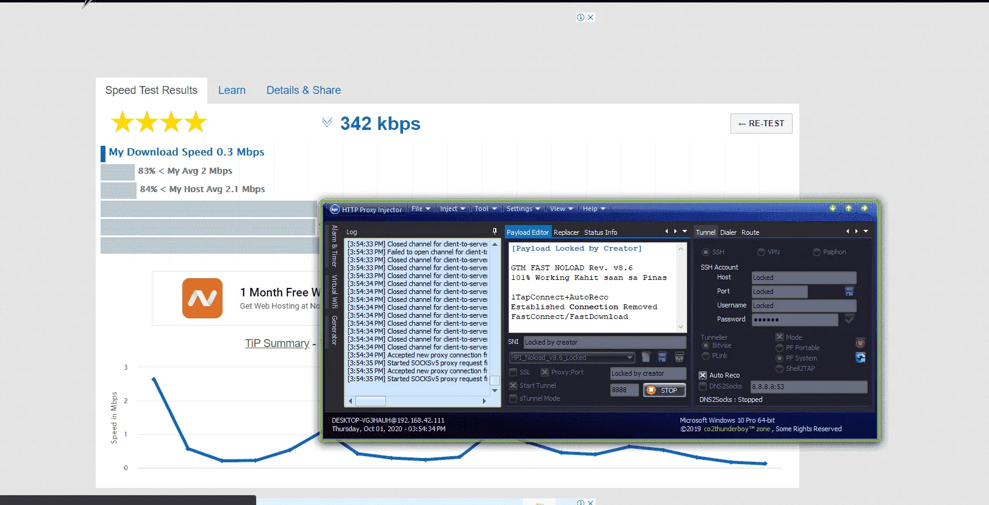Expand the HPI_Noload_v8.6_Locked config dropdown
The image size is (989, 505).
coord(630,357)
